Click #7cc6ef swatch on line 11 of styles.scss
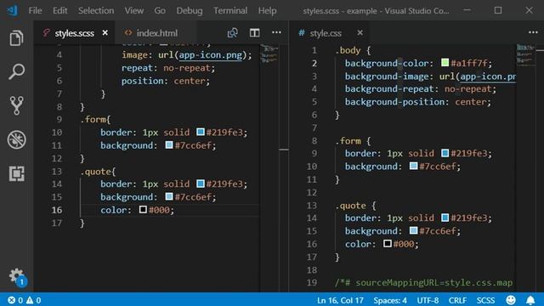Screen dimensions: 544x306 [169, 144]
